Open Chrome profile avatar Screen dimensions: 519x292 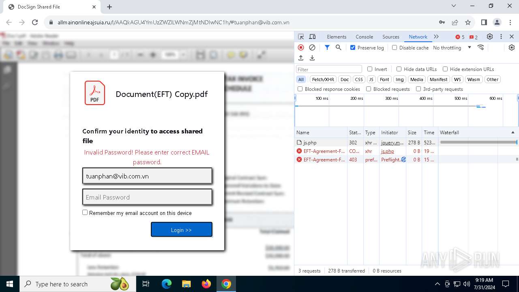[x=497, y=22]
